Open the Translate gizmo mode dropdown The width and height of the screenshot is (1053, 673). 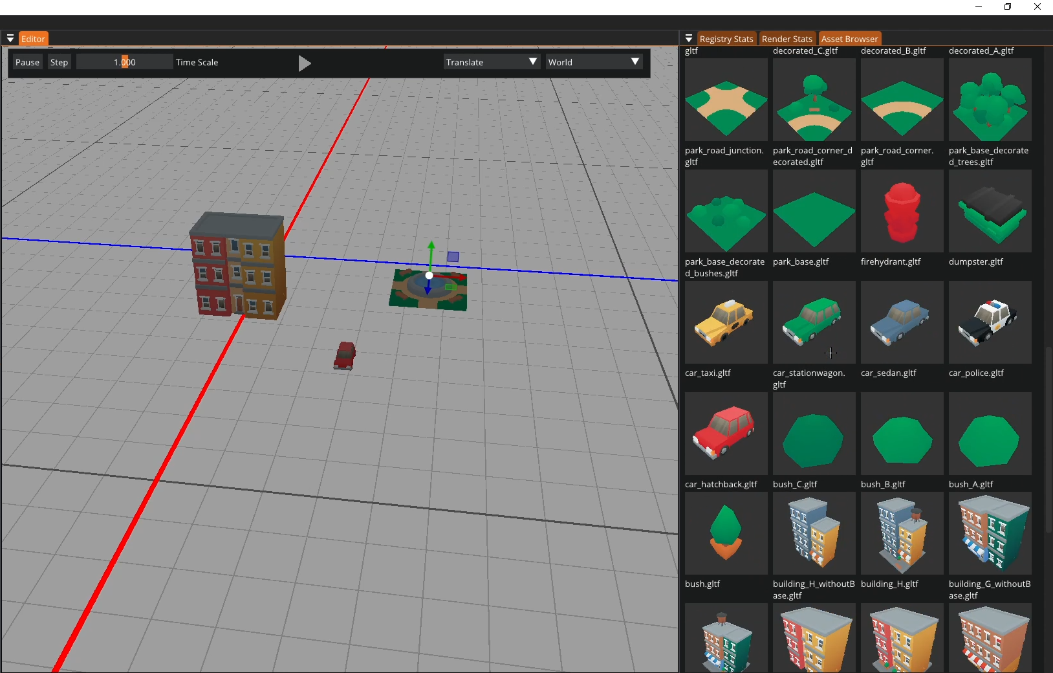click(492, 62)
